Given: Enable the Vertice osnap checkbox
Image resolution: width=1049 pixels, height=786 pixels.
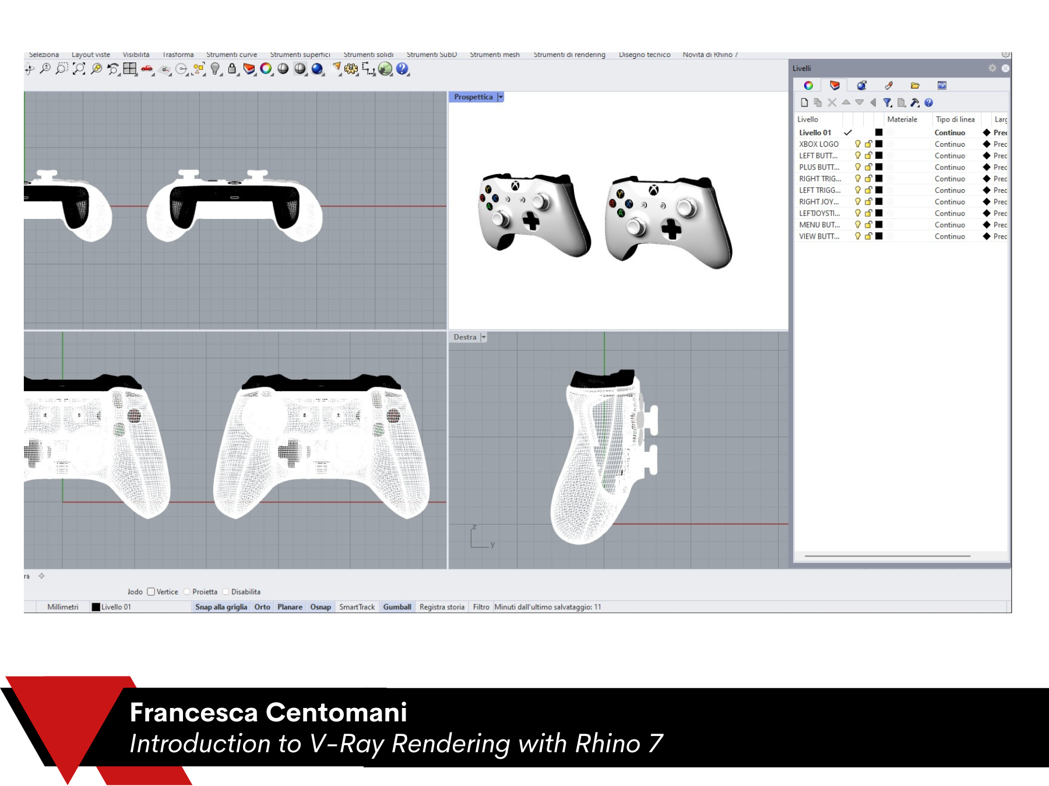Looking at the screenshot, I should pyautogui.click(x=151, y=592).
